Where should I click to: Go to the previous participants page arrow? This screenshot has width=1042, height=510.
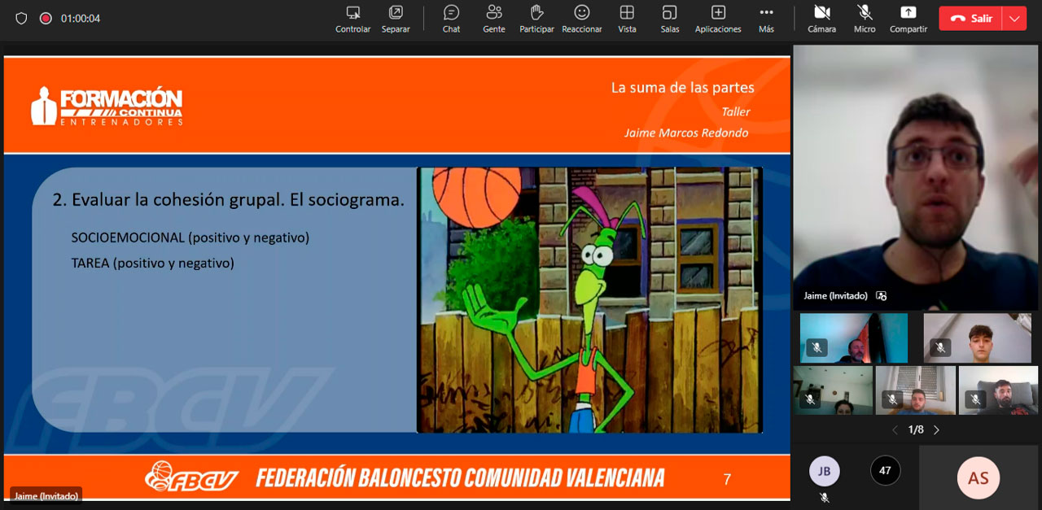895,429
